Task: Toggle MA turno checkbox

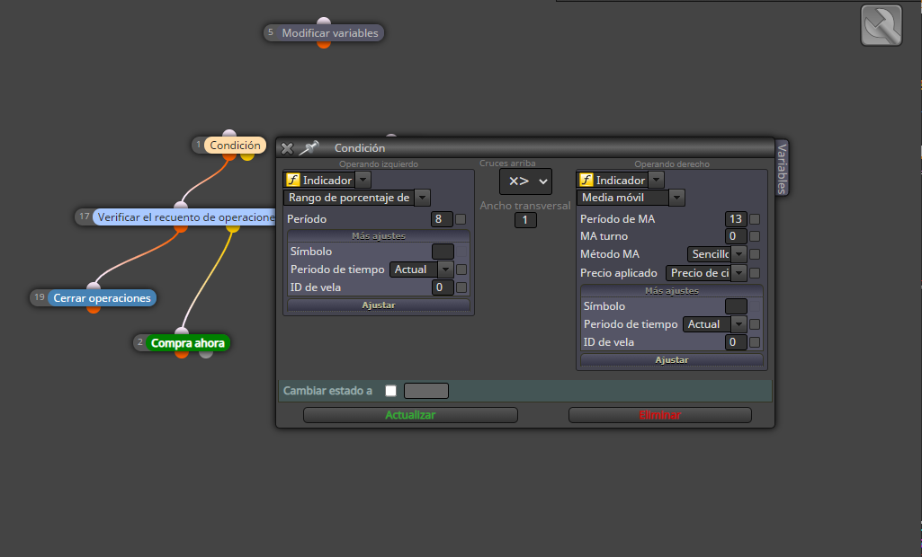Action: pyautogui.click(x=755, y=236)
